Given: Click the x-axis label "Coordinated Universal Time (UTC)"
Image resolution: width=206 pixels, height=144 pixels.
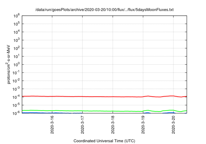Looking at the screenshot, I should pos(104,141).
